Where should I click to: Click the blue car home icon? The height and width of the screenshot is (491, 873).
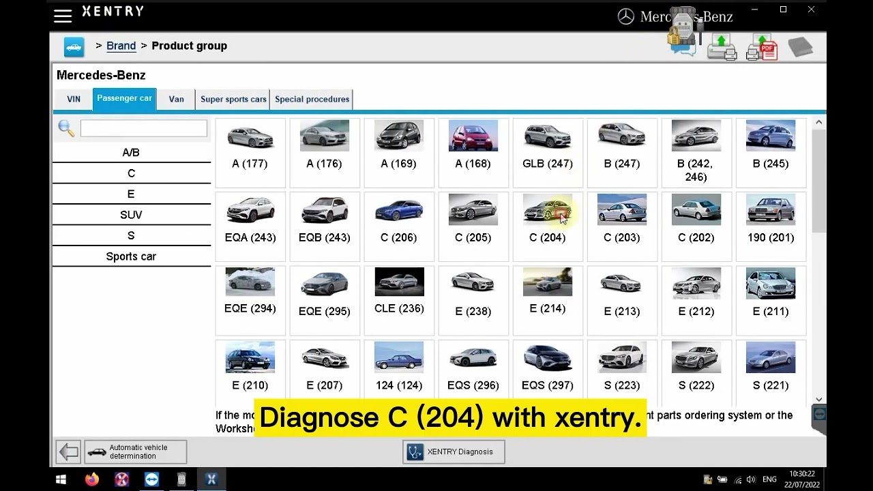point(74,46)
